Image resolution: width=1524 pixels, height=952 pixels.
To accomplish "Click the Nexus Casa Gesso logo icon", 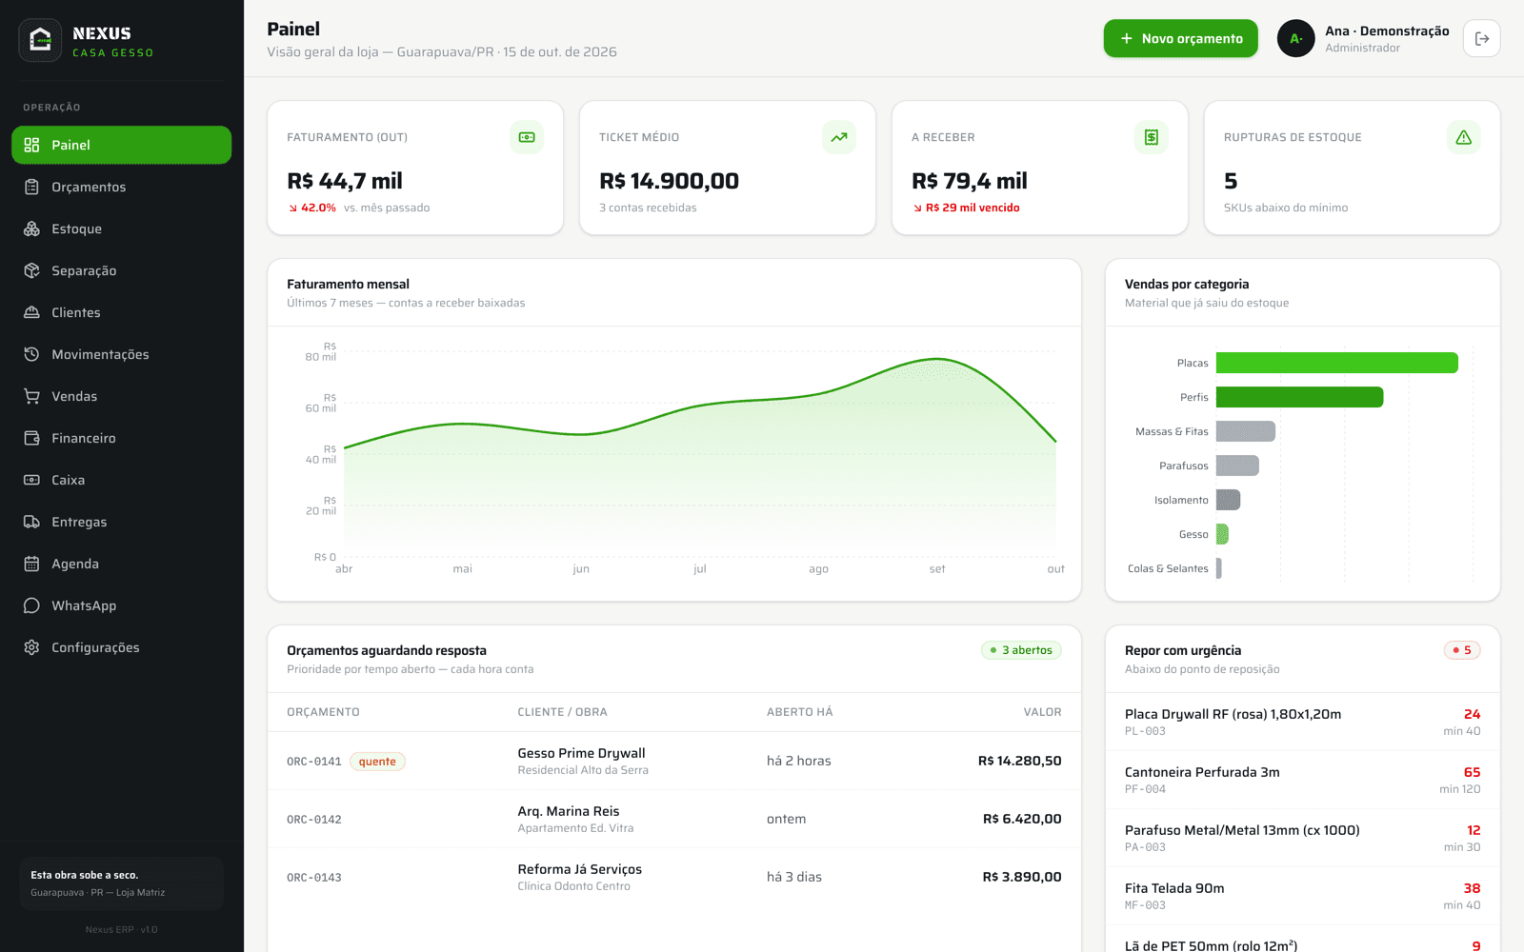I will (40, 40).
